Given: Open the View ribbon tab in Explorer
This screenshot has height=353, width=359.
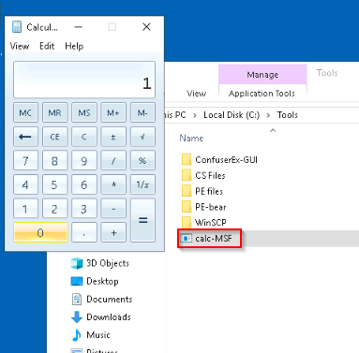Looking at the screenshot, I should coord(196,94).
